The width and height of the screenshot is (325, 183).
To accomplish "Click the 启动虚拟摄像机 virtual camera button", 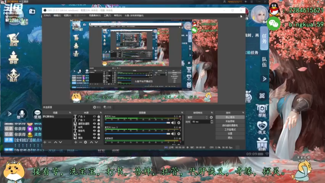I will [x=230, y=126].
